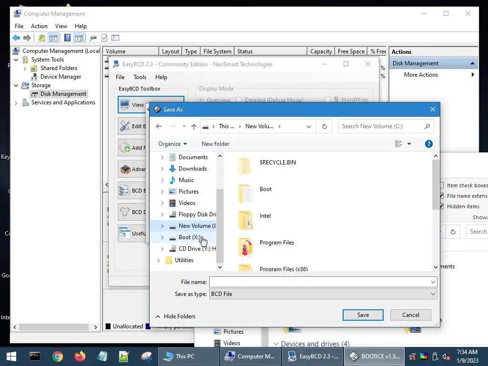Click the muted volume tray icon
Screen dimensions: 488x366
[x=446, y=356]
